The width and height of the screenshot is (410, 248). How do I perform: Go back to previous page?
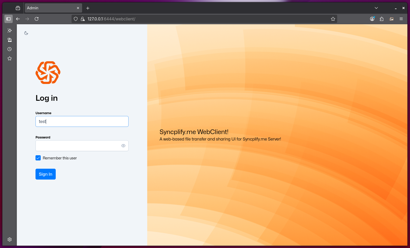tap(18, 19)
